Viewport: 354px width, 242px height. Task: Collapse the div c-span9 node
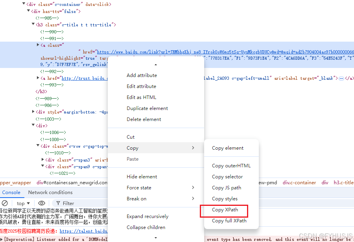click(42, 166)
